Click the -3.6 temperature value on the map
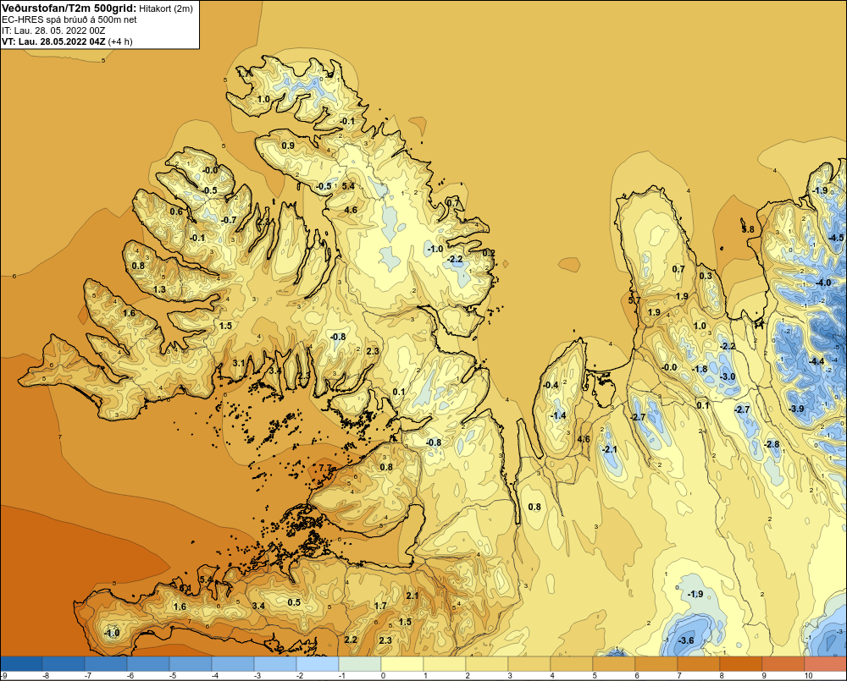847x681 pixels. (685, 640)
